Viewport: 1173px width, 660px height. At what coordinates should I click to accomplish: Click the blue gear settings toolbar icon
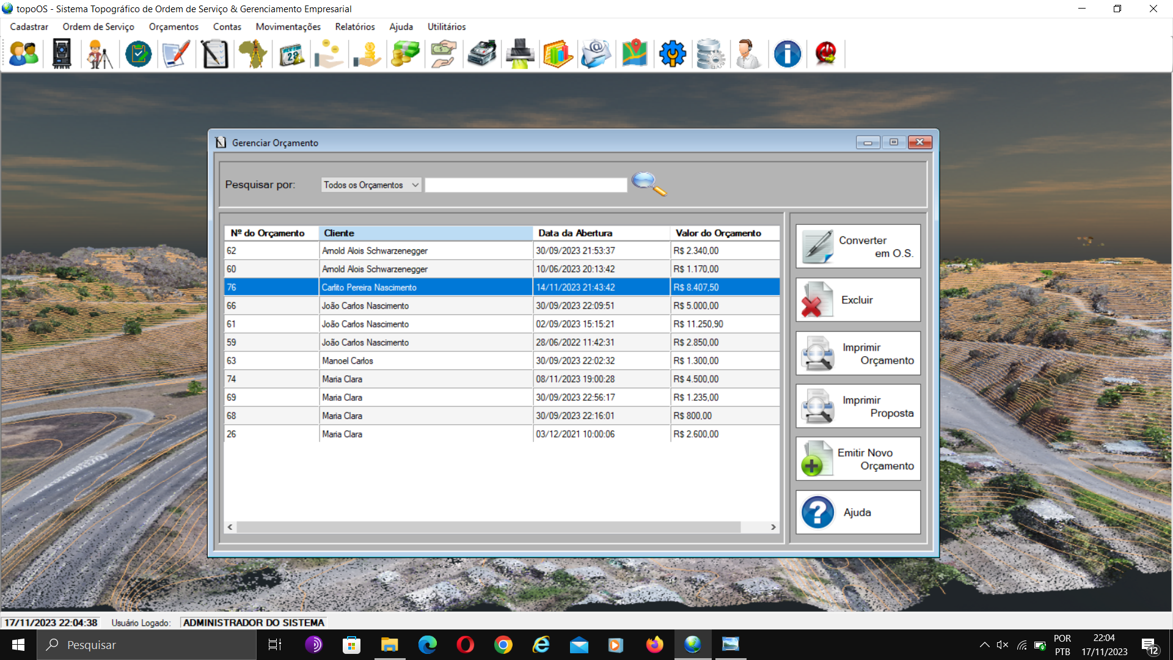[x=672, y=54]
